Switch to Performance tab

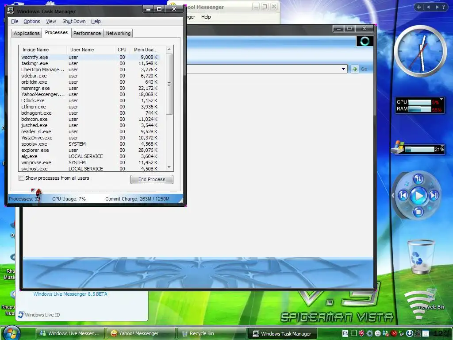click(87, 33)
